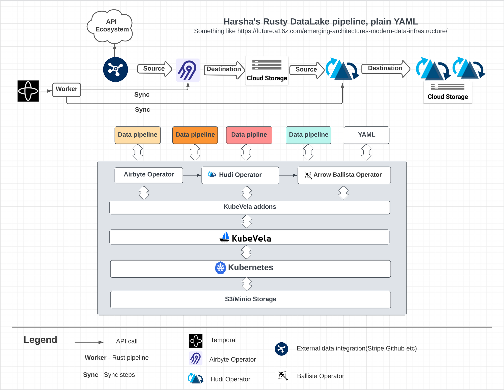Image resolution: width=504 pixels, height=390 pixels.
Task: Open the a16z architectures link in subtitle
Action: point(342,31)
